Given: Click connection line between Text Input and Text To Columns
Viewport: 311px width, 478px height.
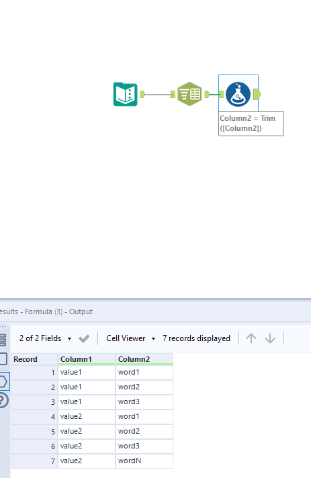Looking at the screenshot, I should point(158,94).
